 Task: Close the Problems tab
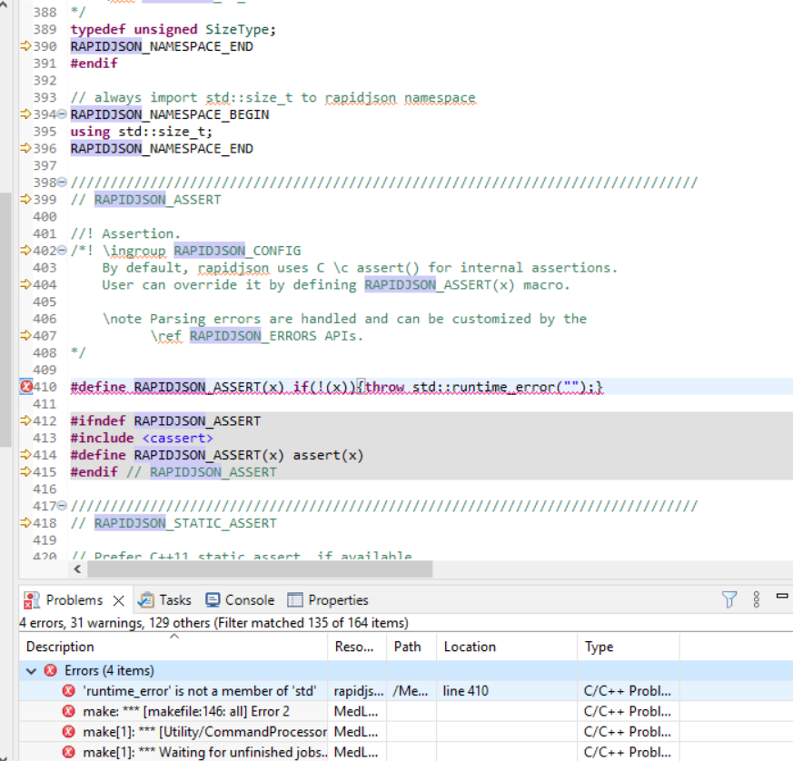118,600
